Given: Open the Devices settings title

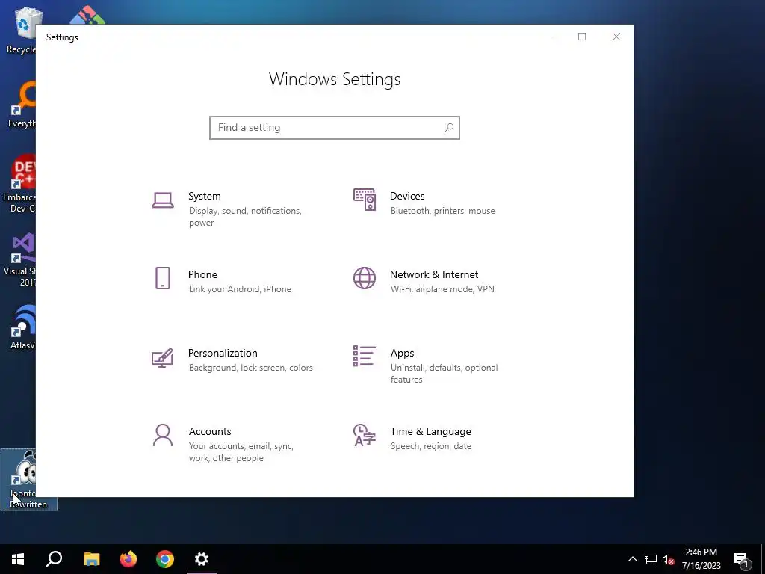Looking at the screenshot, I should (x=407, y=196).
